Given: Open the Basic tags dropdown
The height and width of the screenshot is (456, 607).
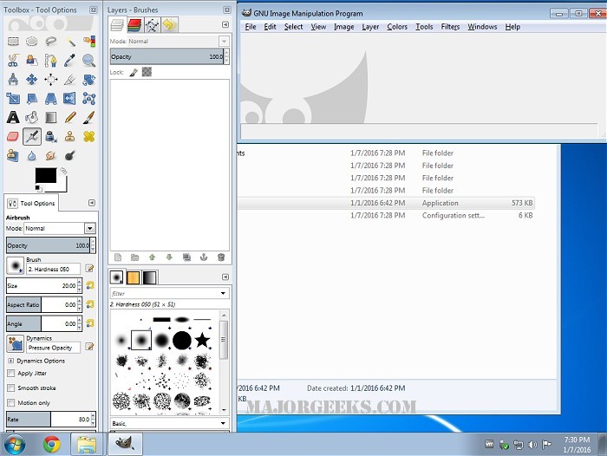Looking at the screenshot, I should pyautogui.click(x=223, y=423).
